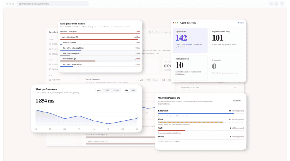This screenshot has width=290, height=161.
Task: Click the Dependency (429 / 5xx) row
Action: pos(208,88)
